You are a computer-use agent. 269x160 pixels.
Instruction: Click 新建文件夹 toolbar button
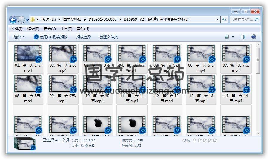(x=109, y=37)
